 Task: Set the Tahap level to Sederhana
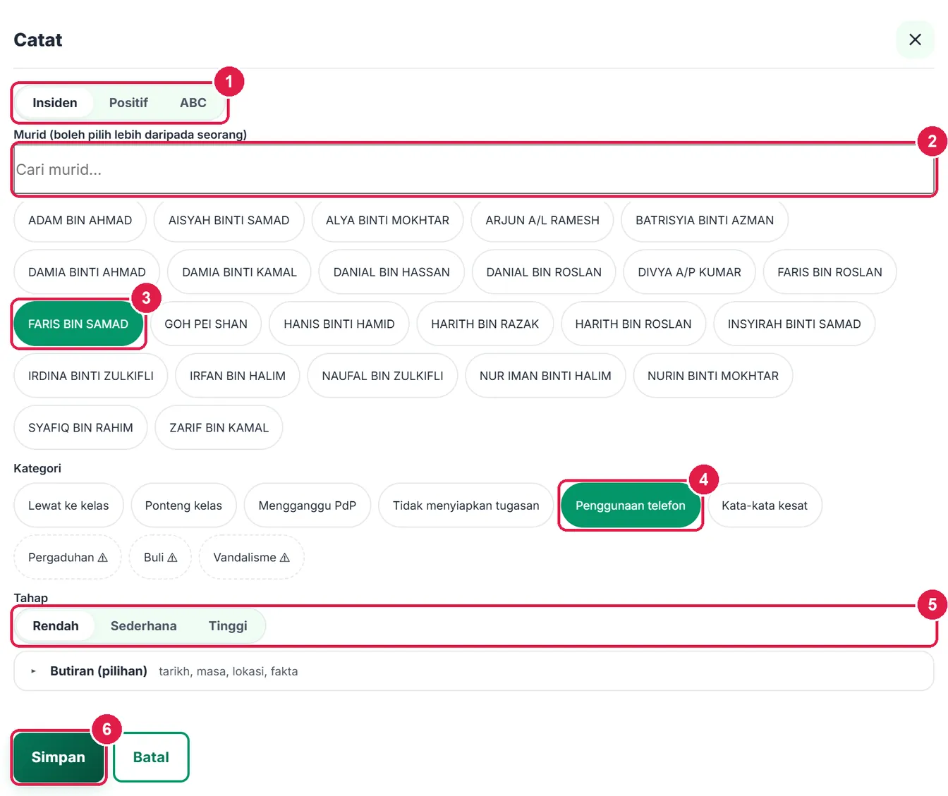click(144, 626)
